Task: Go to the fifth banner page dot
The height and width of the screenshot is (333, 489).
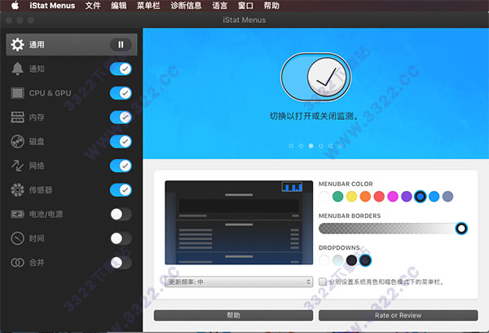Action: 331,146
